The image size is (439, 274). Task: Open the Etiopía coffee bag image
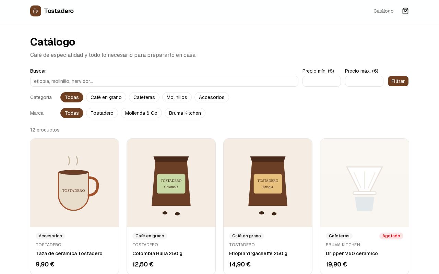coord(268,183)
